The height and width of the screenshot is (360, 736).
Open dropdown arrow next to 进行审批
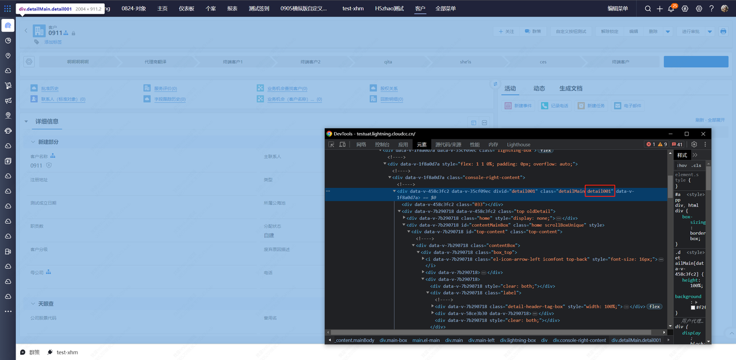(710, 32)
